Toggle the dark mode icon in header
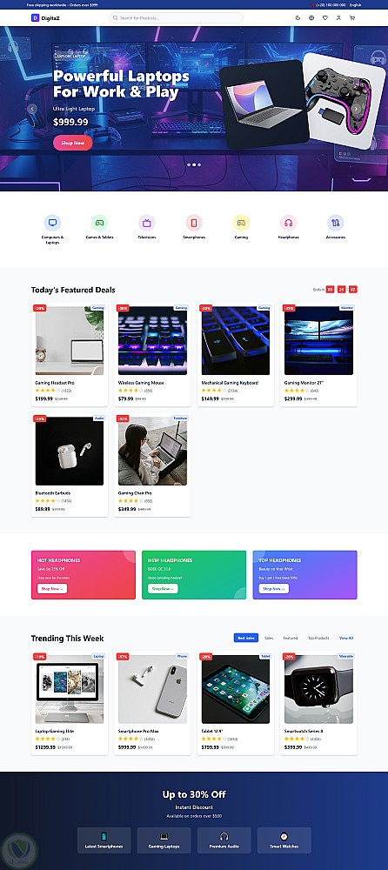Image resolution: width=388 pixels, height=870 pixels. (x=298, y=17)
